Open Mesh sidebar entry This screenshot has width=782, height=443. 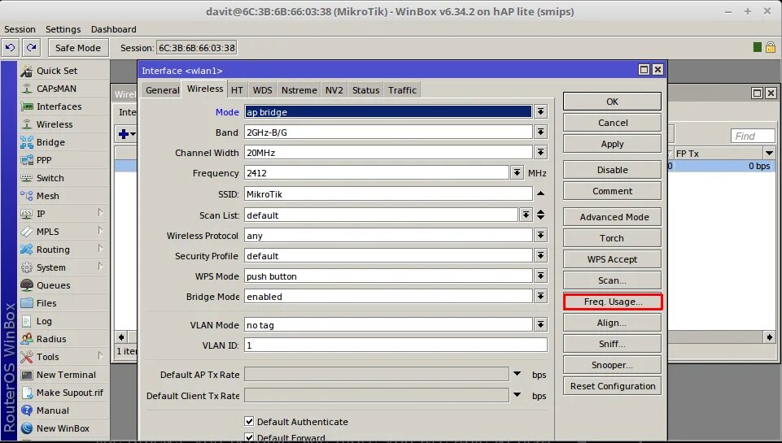(63, 197)
